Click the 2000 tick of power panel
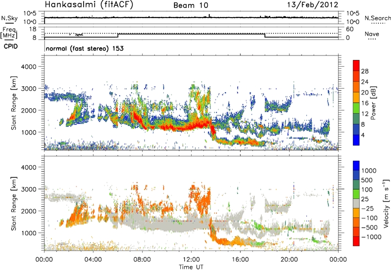The image size is (391, 270). pyautogui.click(x=29, y=110)
